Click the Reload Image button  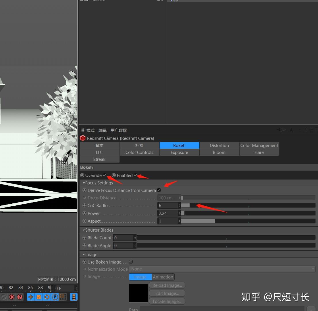click(x=167, y=285)
